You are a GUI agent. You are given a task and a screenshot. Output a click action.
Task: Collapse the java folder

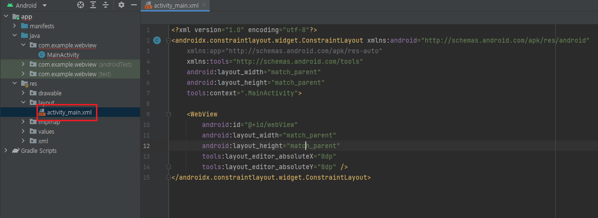click(15, 35)
